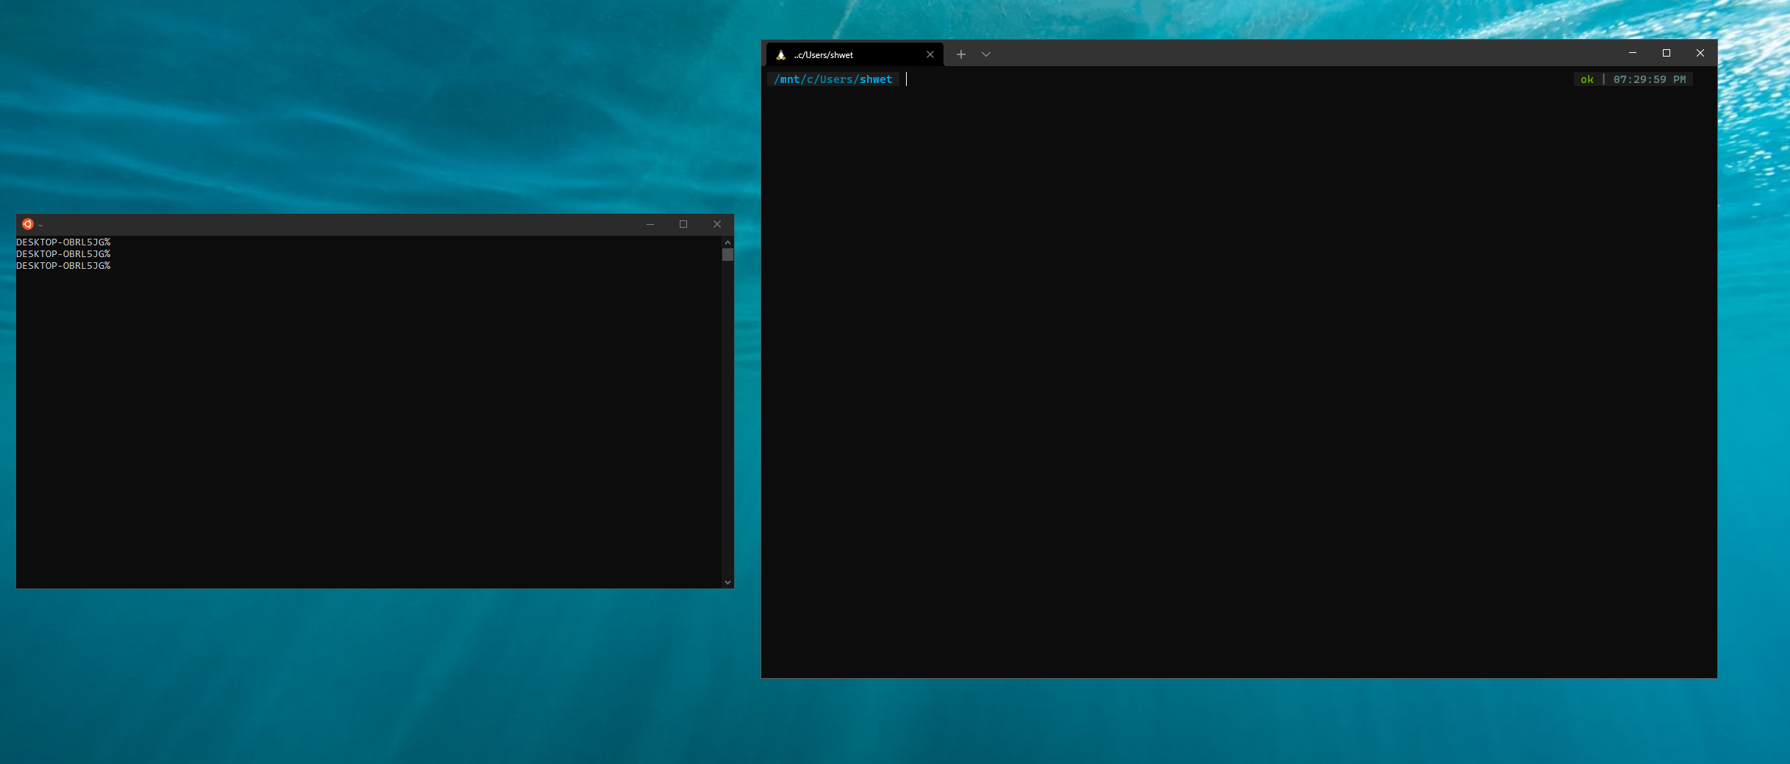Click the green ok status indicator
The image size is (1790, 764).
(1587, 79)
